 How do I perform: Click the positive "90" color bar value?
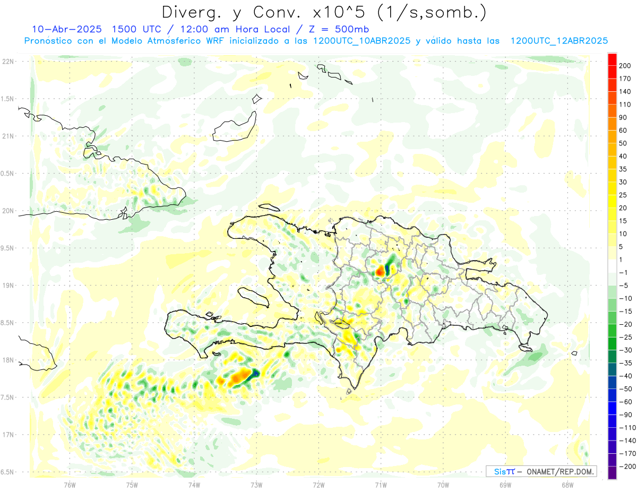coord(623,117)
